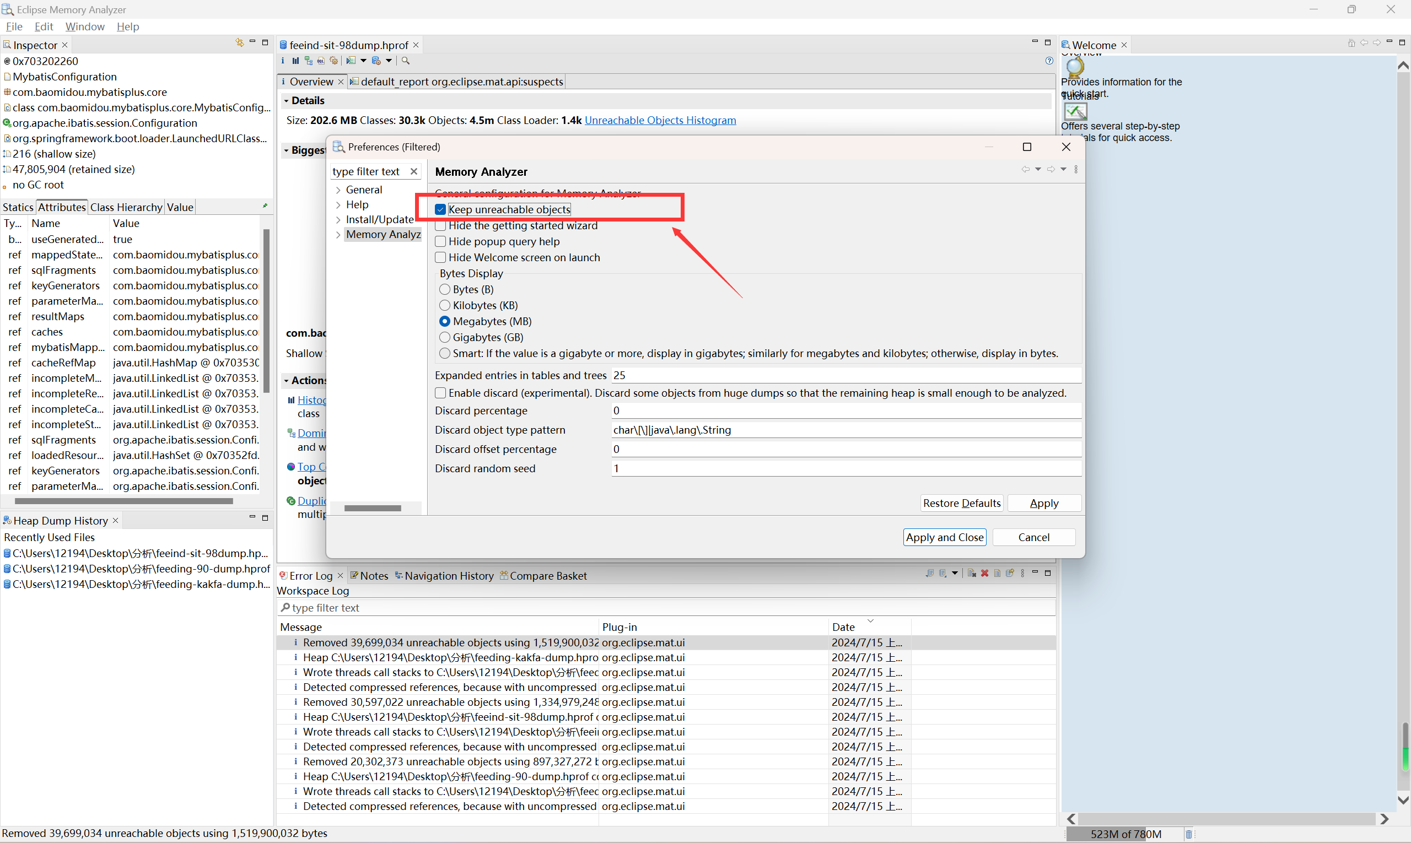Run garbage collector trash icon in status bar

point(1188,834)
